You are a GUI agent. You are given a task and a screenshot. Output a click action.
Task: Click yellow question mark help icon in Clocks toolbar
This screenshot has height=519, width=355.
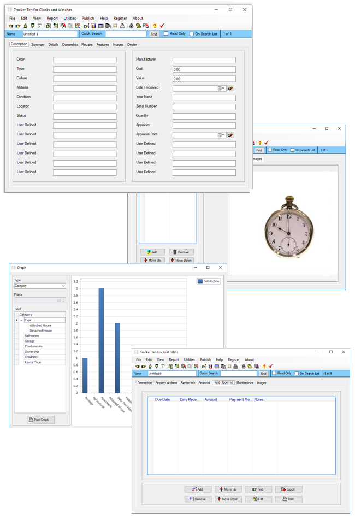click(x=155, y=26)
